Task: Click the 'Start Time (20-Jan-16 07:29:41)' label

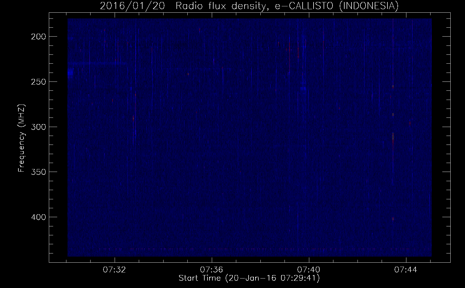Action: coord(249,278)
